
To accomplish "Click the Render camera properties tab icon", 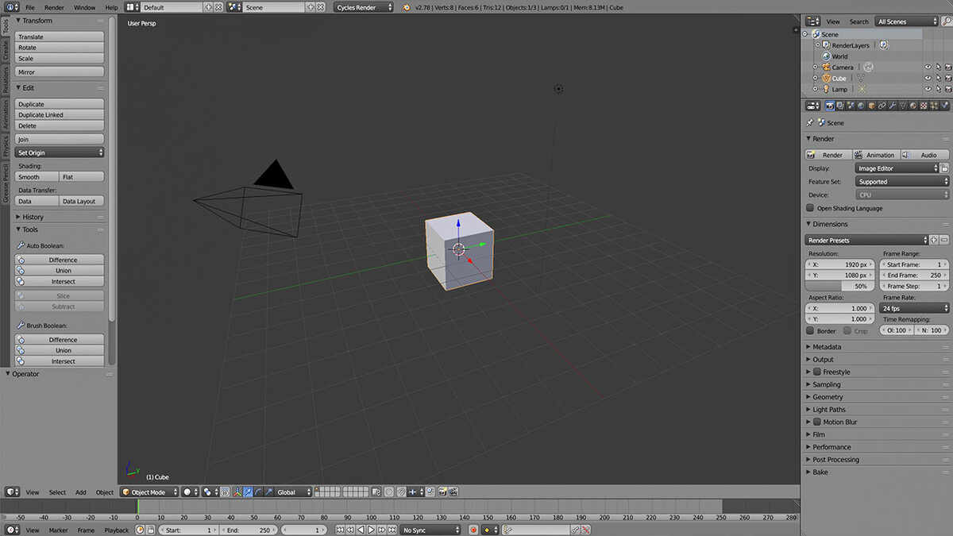I will [x=830, y=106].
